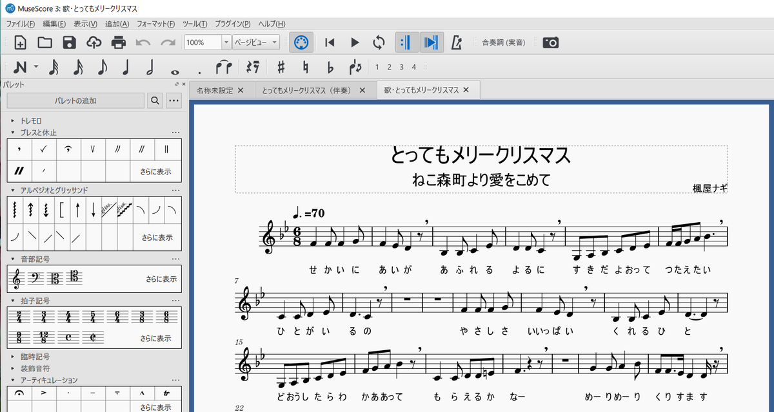This screenshot has height=412, width=774.
Task: Switch to voice 2
Action: [x=390, y=67]
